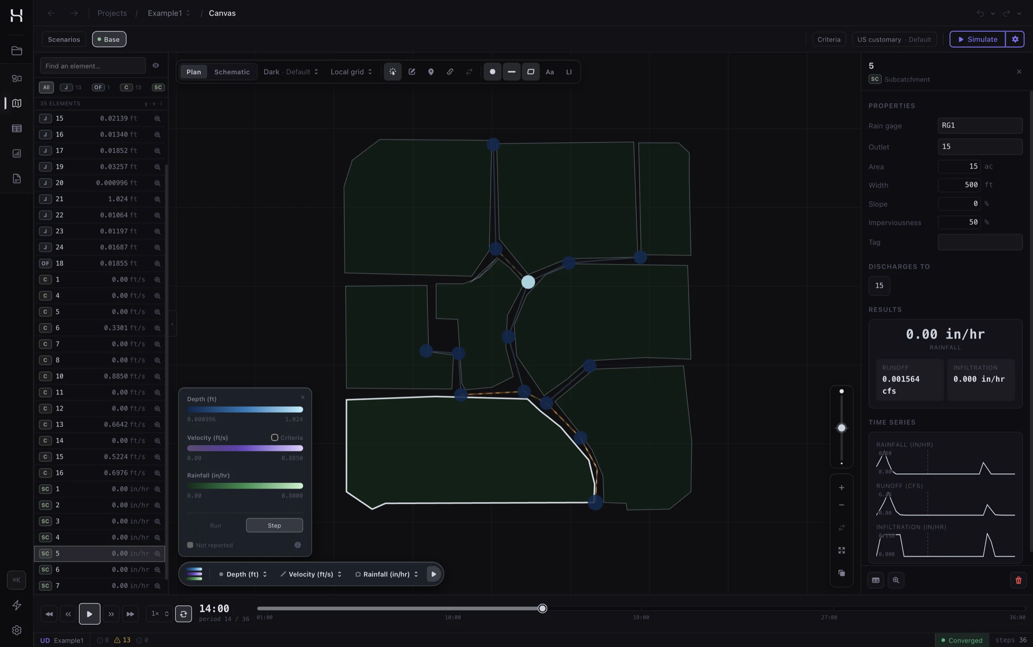This screenshot has height=647, width=1033.
Task: Toggle the Not reported checkbox
Action: [190, 545]
